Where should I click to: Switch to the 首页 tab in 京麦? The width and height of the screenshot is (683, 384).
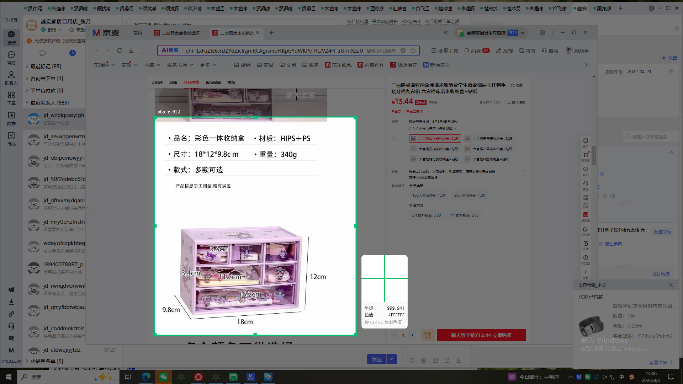pos(138,33)
